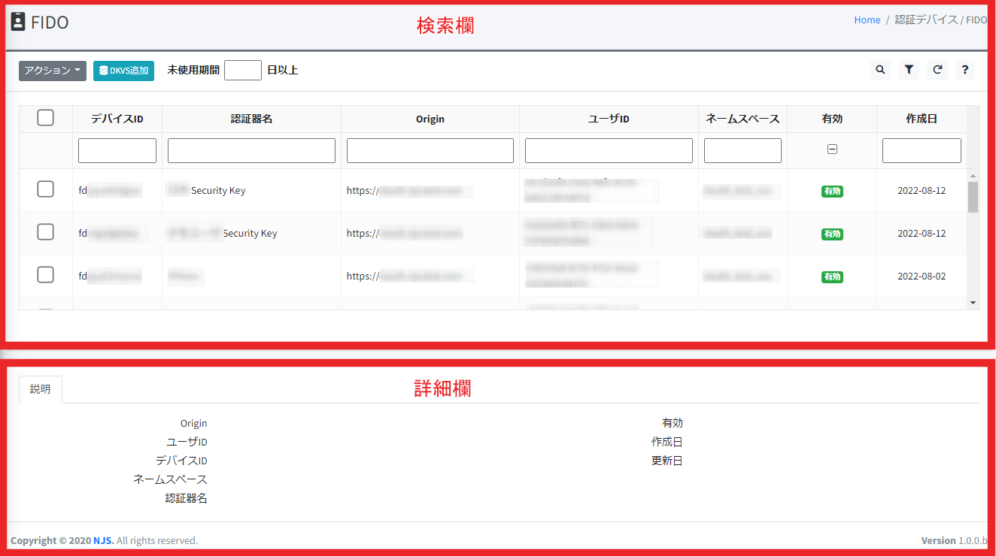The image size is (996, 556).
Task: Sort by ネームスペース column header
Action: click(742, 119)
